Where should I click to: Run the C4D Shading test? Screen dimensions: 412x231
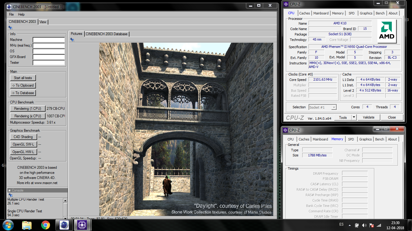click(x=23, y=137)
